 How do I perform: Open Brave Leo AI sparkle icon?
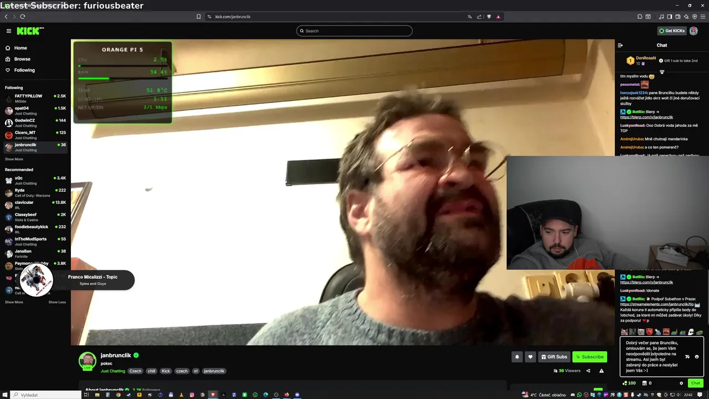click(x=686, y=17)
